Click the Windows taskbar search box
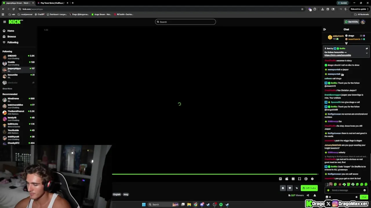 [x=163, y=205]
